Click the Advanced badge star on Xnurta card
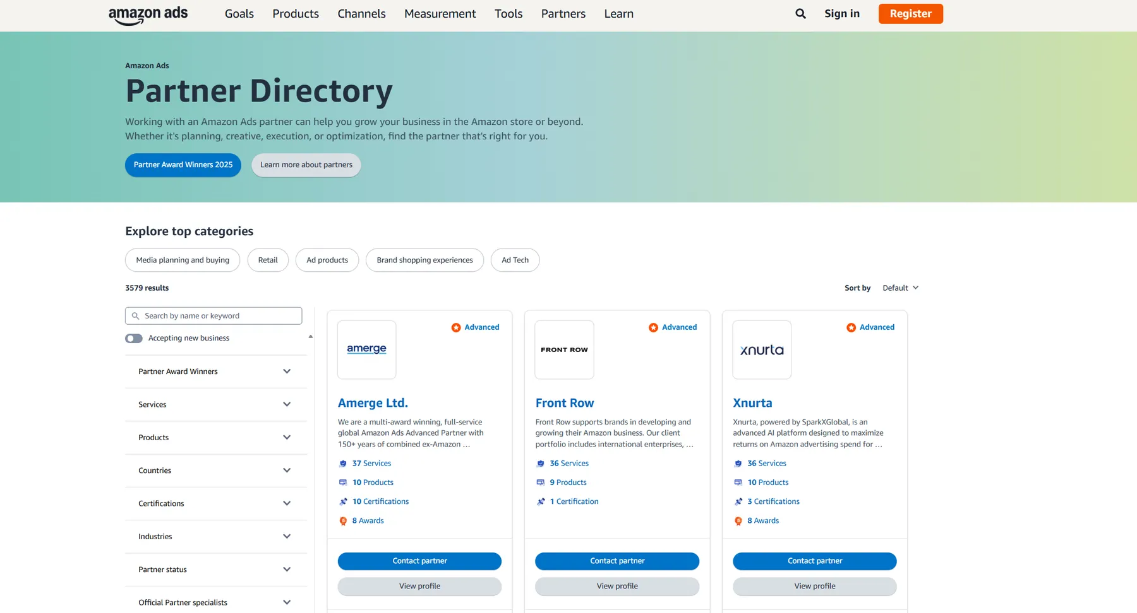Viewport: 1137px width, 613px height. 851,327
